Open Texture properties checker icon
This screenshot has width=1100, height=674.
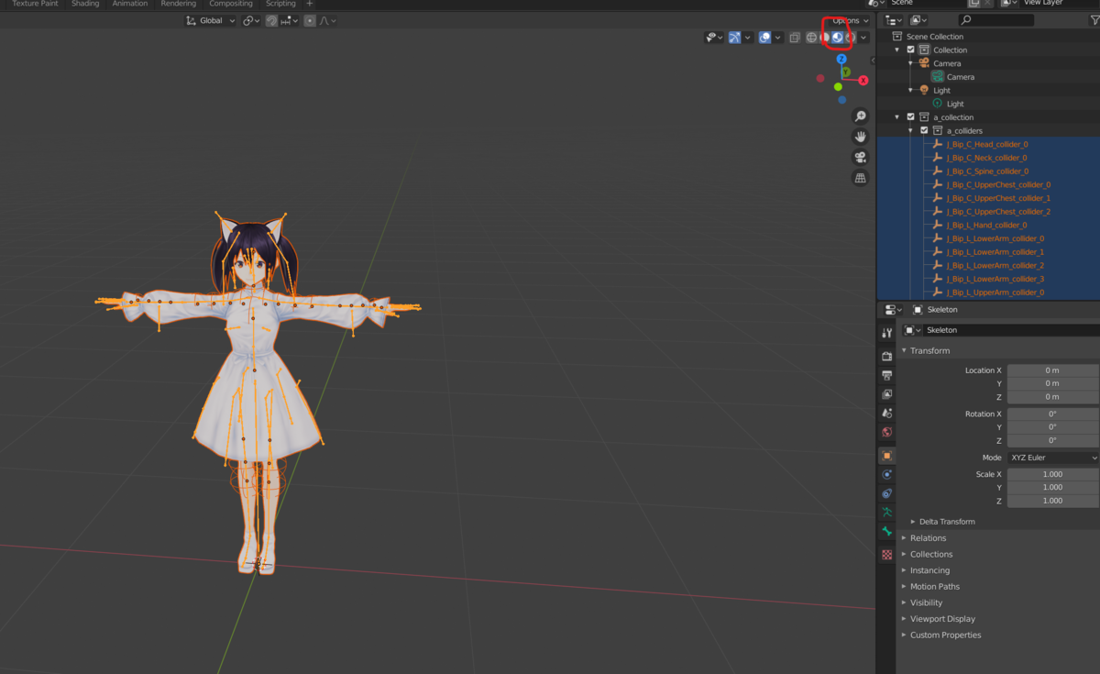(x=886, y=555)
